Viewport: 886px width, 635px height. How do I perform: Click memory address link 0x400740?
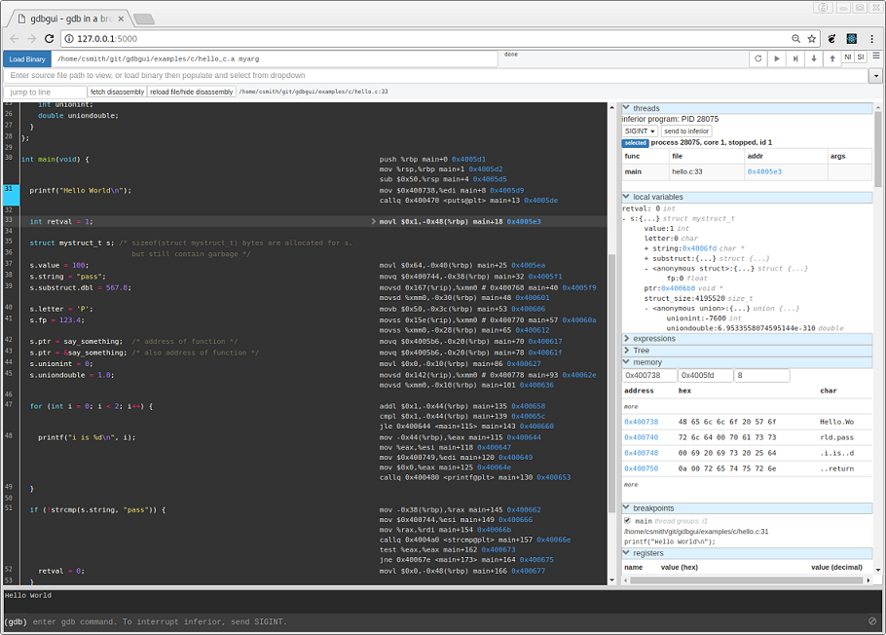641,437
